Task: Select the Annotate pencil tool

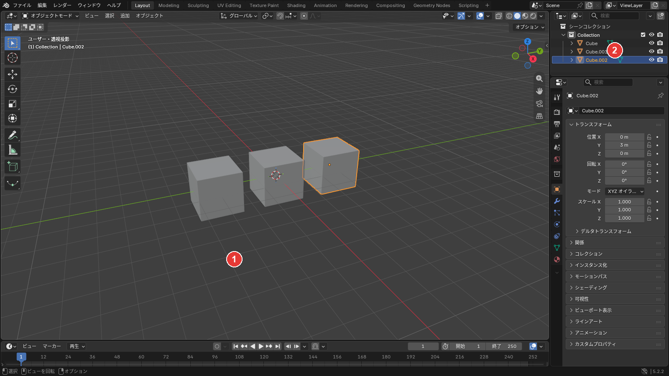Action: [x=13, y=135]
